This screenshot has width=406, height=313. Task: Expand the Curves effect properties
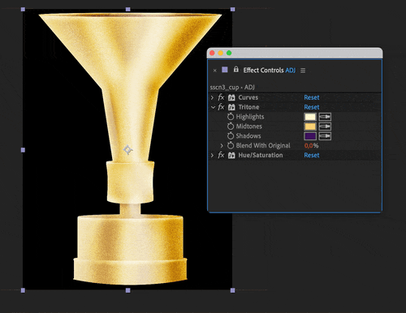(x=212, y=97)
